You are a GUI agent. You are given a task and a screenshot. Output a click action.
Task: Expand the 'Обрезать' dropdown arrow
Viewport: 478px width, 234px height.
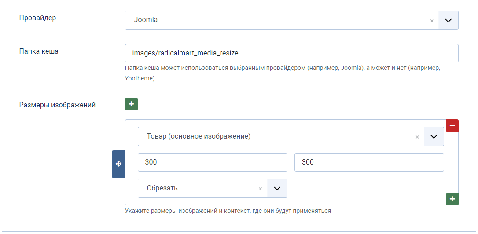coord(277,188)
